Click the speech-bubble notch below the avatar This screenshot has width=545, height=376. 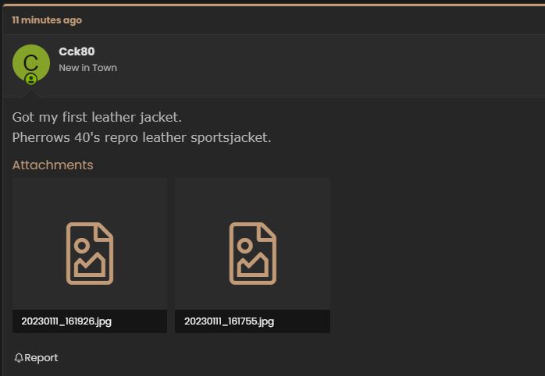coord(31,94)
